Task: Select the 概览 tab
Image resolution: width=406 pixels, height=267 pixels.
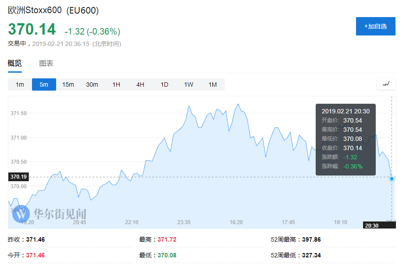Action: coord(14,63)
